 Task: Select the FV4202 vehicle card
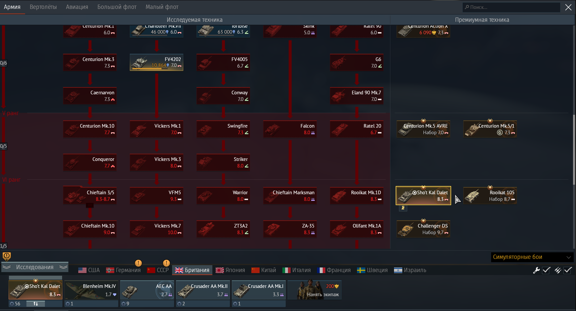(x=157, y=62)
